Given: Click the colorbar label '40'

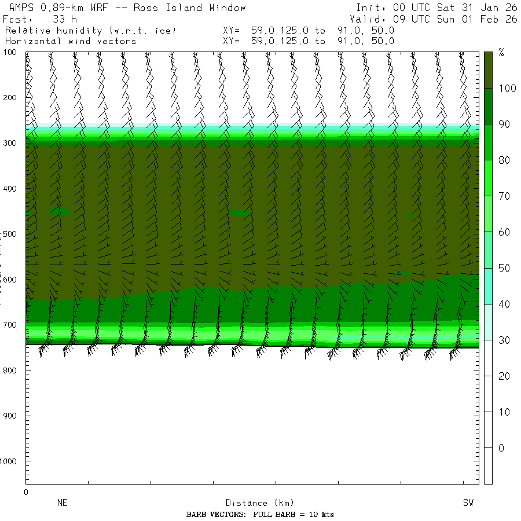Looking at the screenshot, I should coord(504,304).
